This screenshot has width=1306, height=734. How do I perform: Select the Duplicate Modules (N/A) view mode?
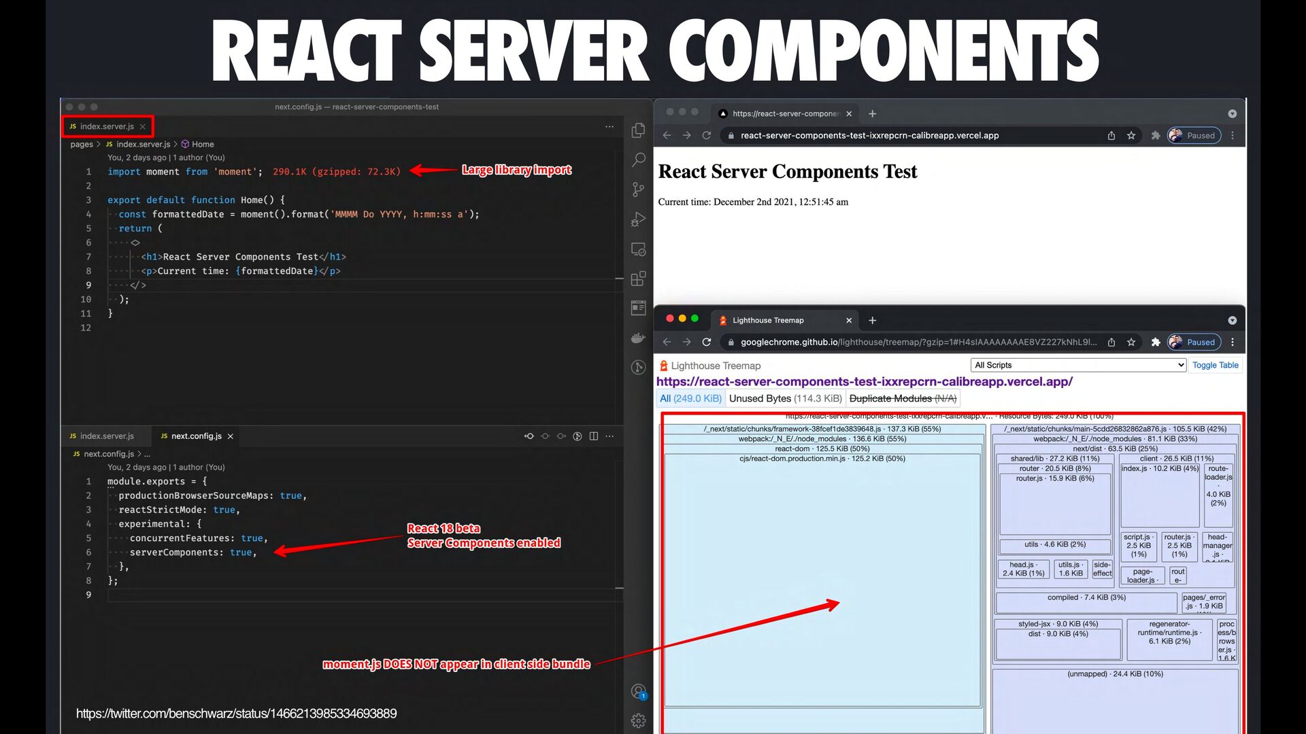903,398
